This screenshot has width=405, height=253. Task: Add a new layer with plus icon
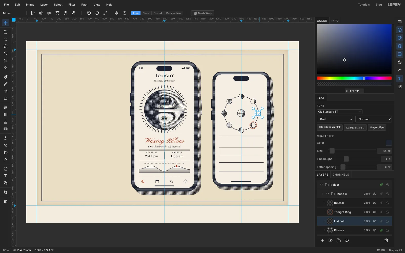coord(322,240)
